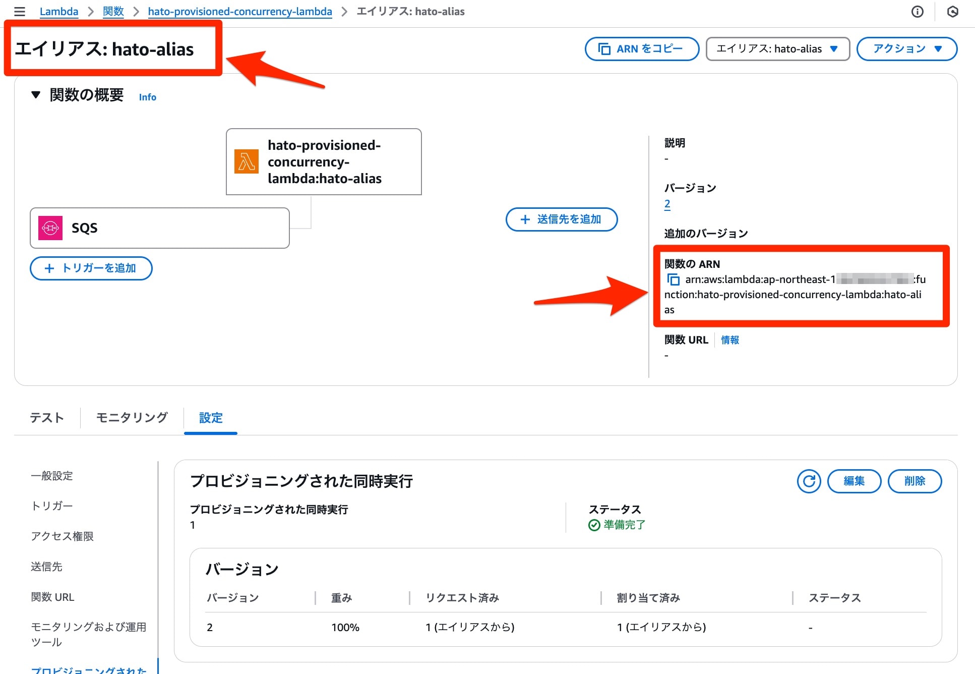Switch to the テスト tab
Viewport: 975px width, 674px height.
pyautogui.click(x=47, y=418)
